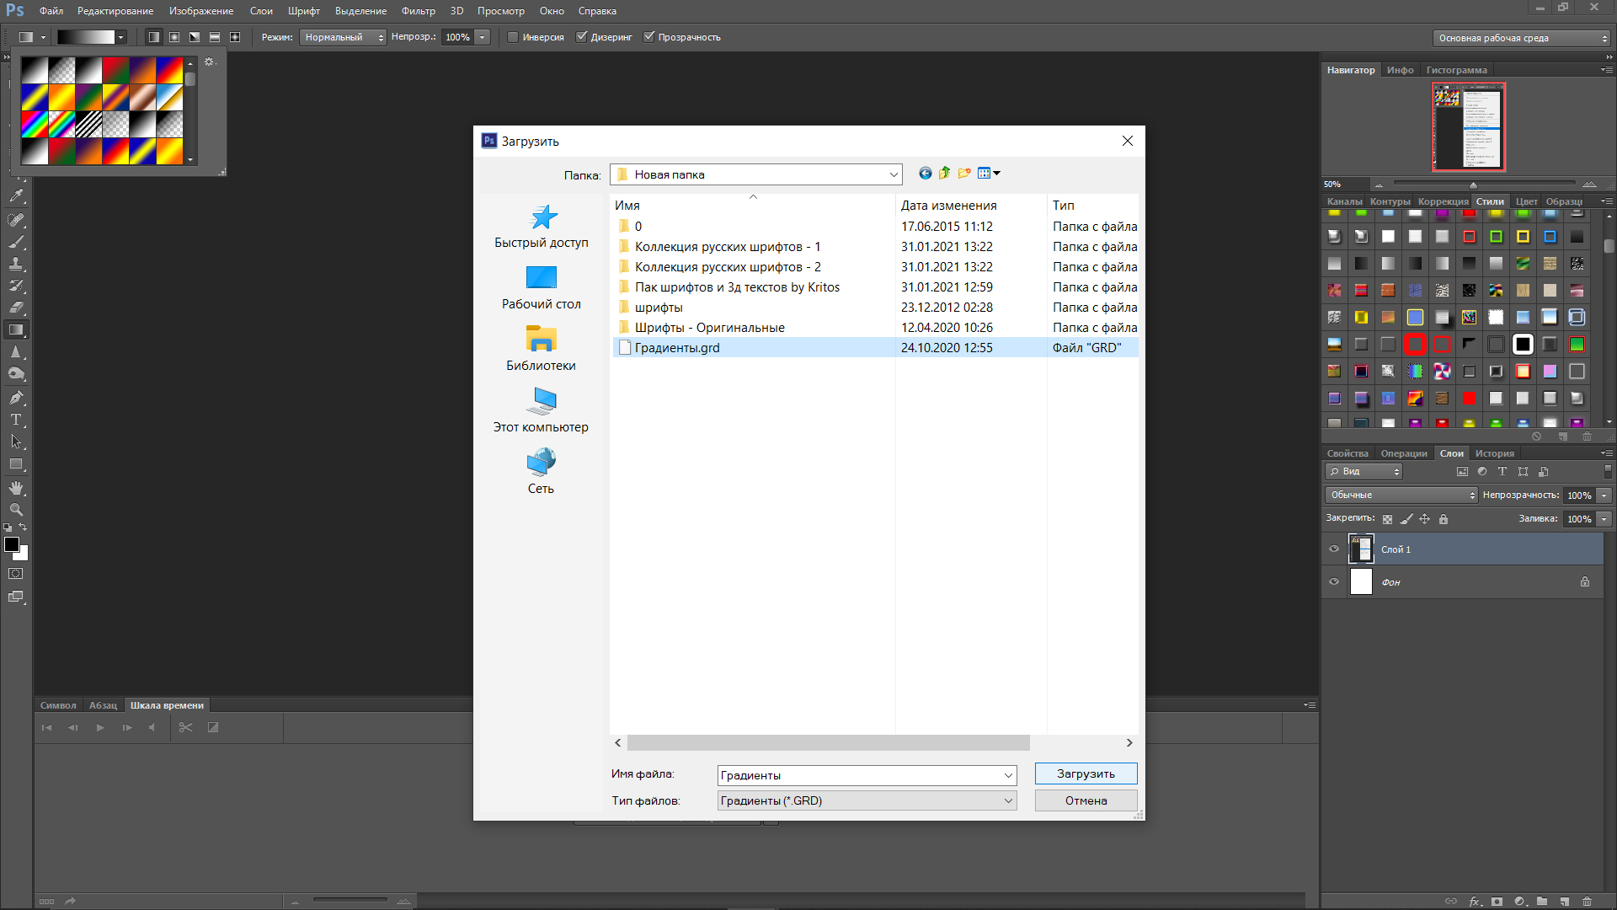Select the Pen tool

click(x=16, y=397)
